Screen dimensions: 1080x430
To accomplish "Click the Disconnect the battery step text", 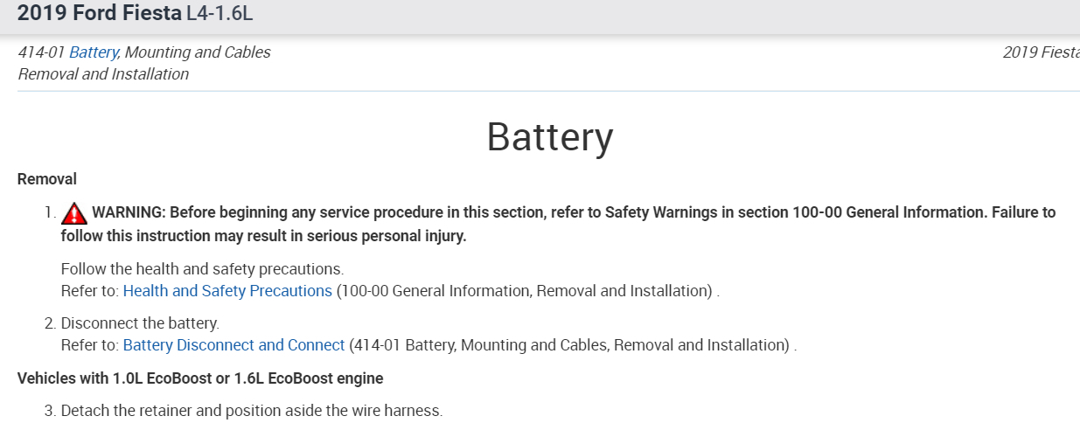I will pyautogui.click(x=140, y=324).
